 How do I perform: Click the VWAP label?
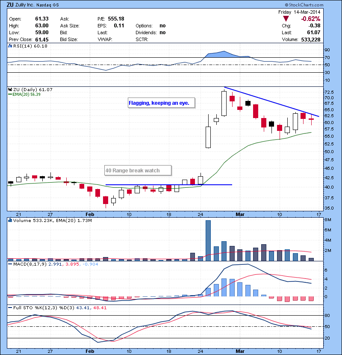click(105, 39)
